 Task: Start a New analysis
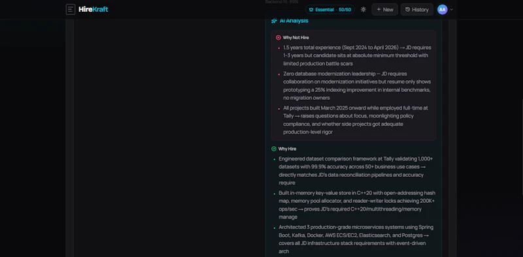pos(385,10)
